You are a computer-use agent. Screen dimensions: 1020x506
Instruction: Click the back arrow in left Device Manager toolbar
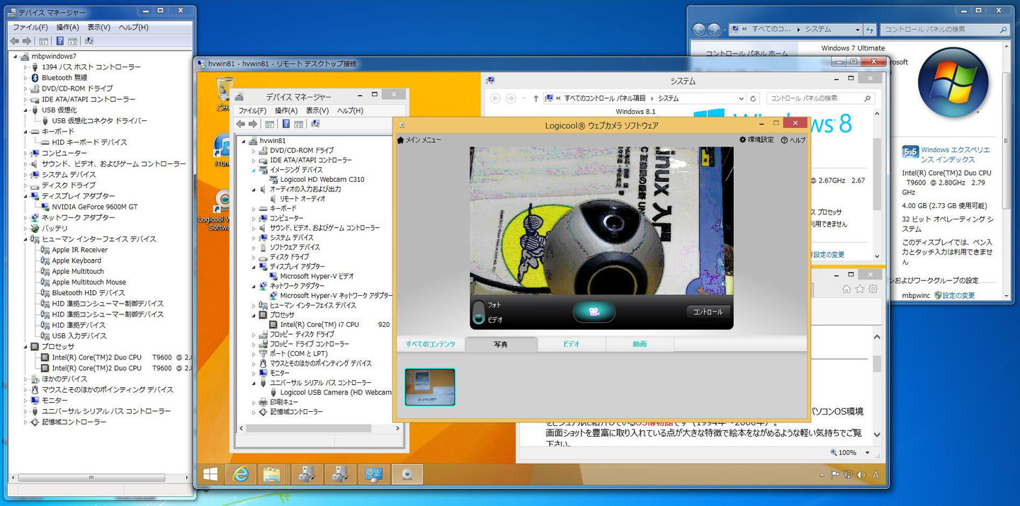pos(15,41)
